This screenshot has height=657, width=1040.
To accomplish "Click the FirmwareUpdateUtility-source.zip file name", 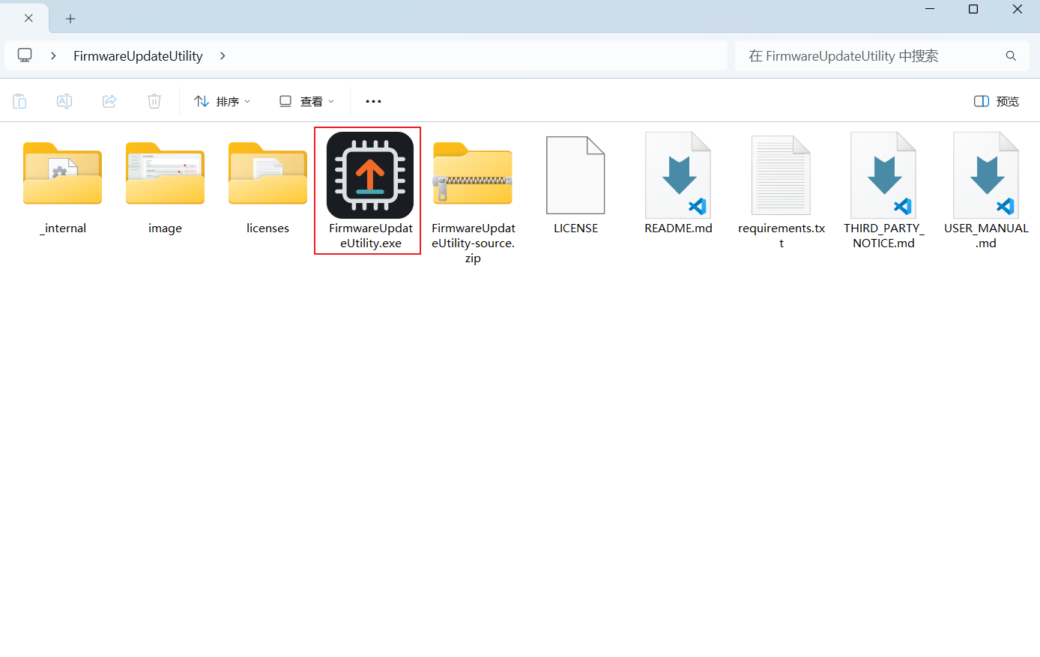I will click(x=474, y=243).
